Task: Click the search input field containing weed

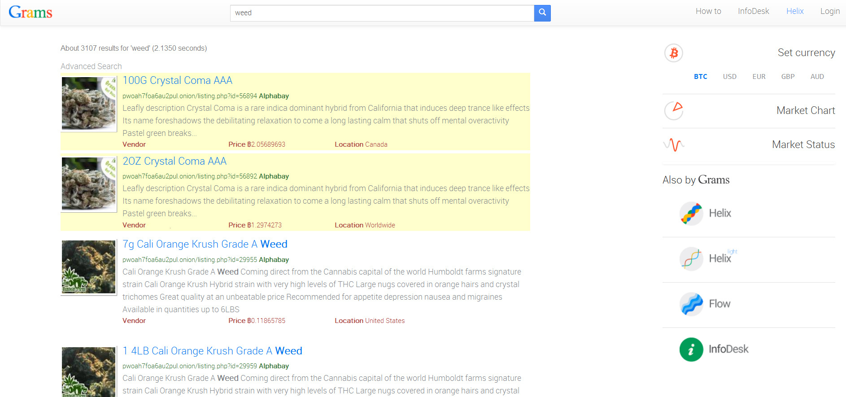Action: pyautogui.click(x=382, y=13)
